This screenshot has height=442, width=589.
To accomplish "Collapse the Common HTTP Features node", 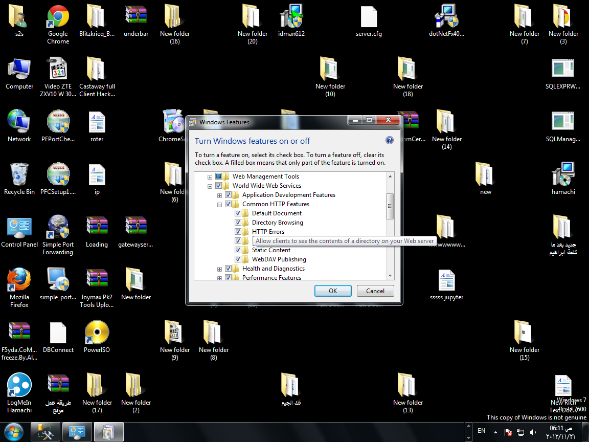I will (x=219, y=204).
